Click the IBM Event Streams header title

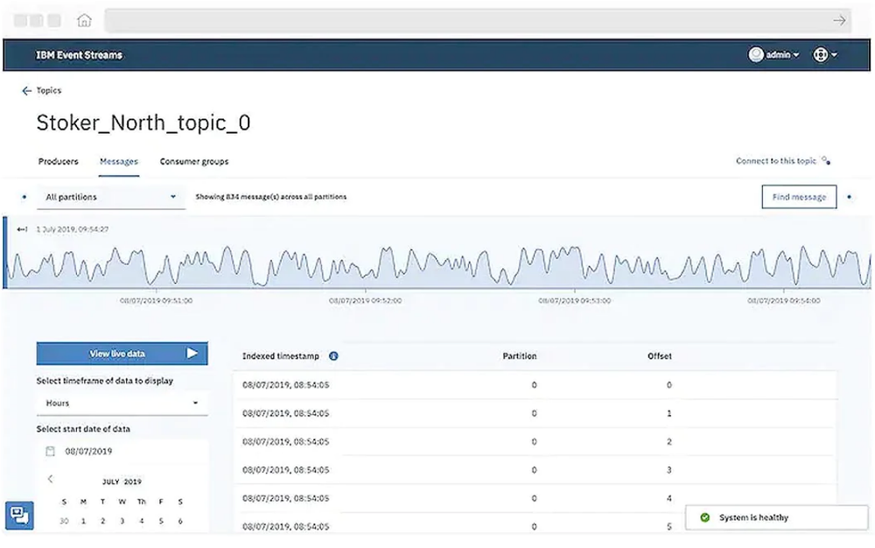[x=80, y=54]
